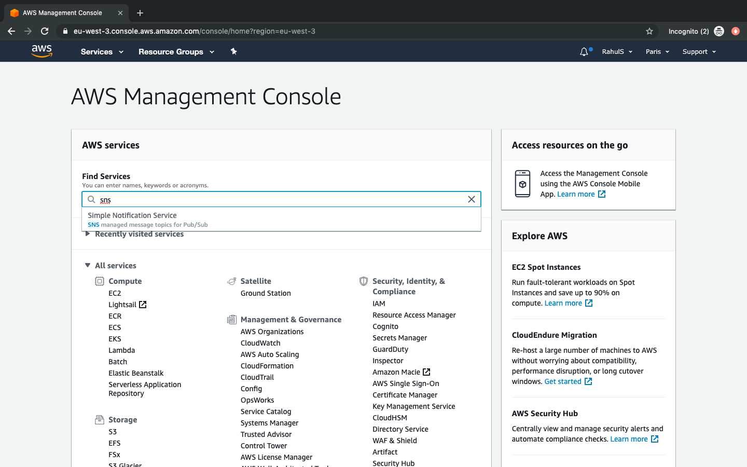Open the notifications bell icon
Viewport: 747px width, 467px height.
coord(584,51)
